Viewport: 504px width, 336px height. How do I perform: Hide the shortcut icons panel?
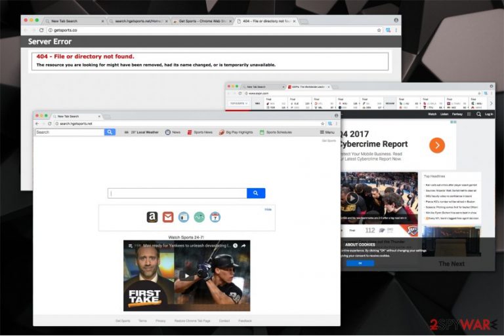[268, 210]
